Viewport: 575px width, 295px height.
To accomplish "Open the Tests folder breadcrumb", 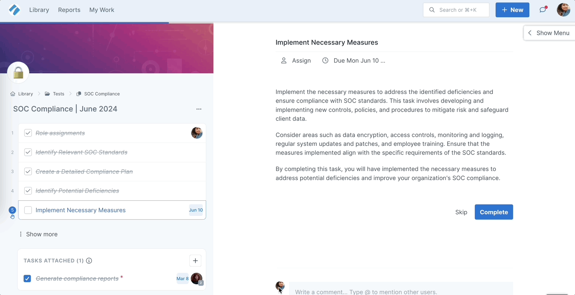I will coord(59,94).
